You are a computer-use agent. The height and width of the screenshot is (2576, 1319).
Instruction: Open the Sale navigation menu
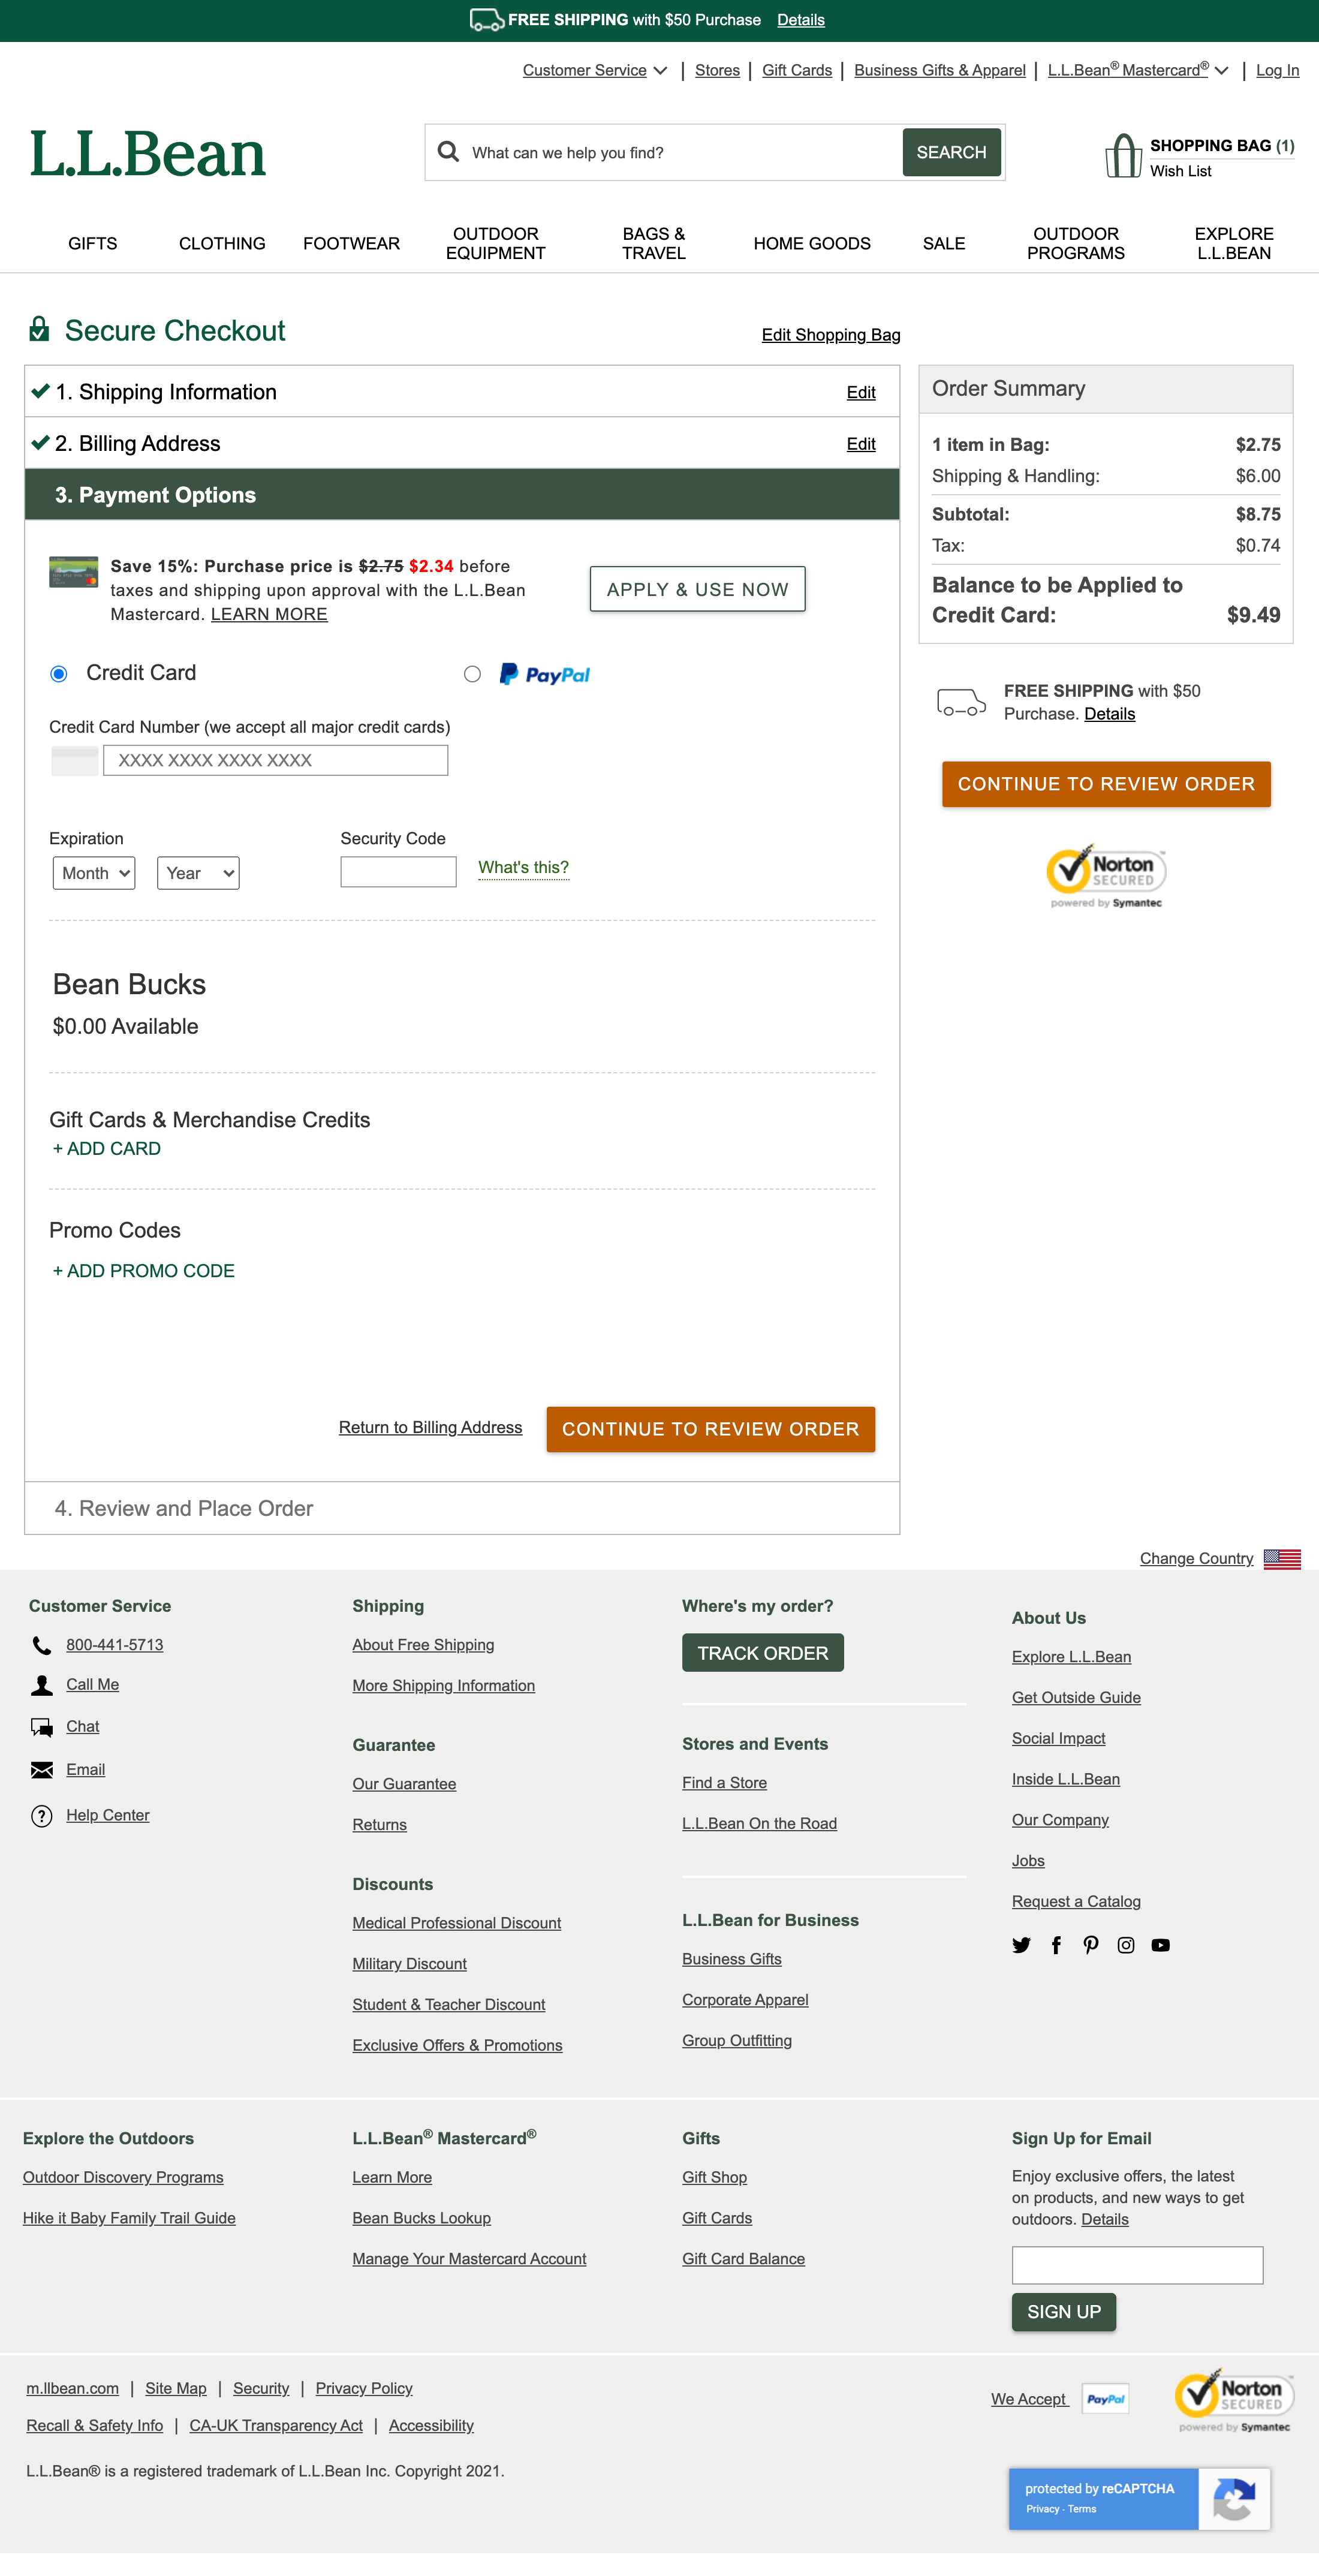(943, 243)
